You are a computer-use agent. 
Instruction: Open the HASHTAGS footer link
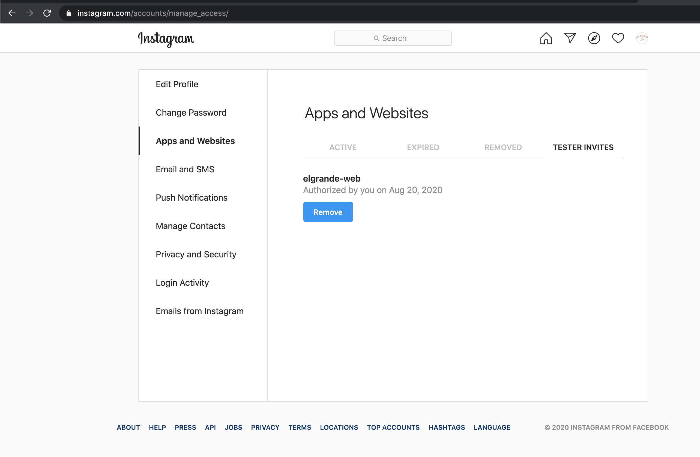tap(447, 427)
